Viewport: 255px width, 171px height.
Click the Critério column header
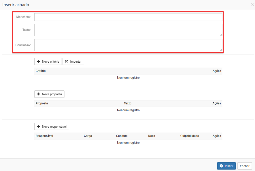[41, 71]
